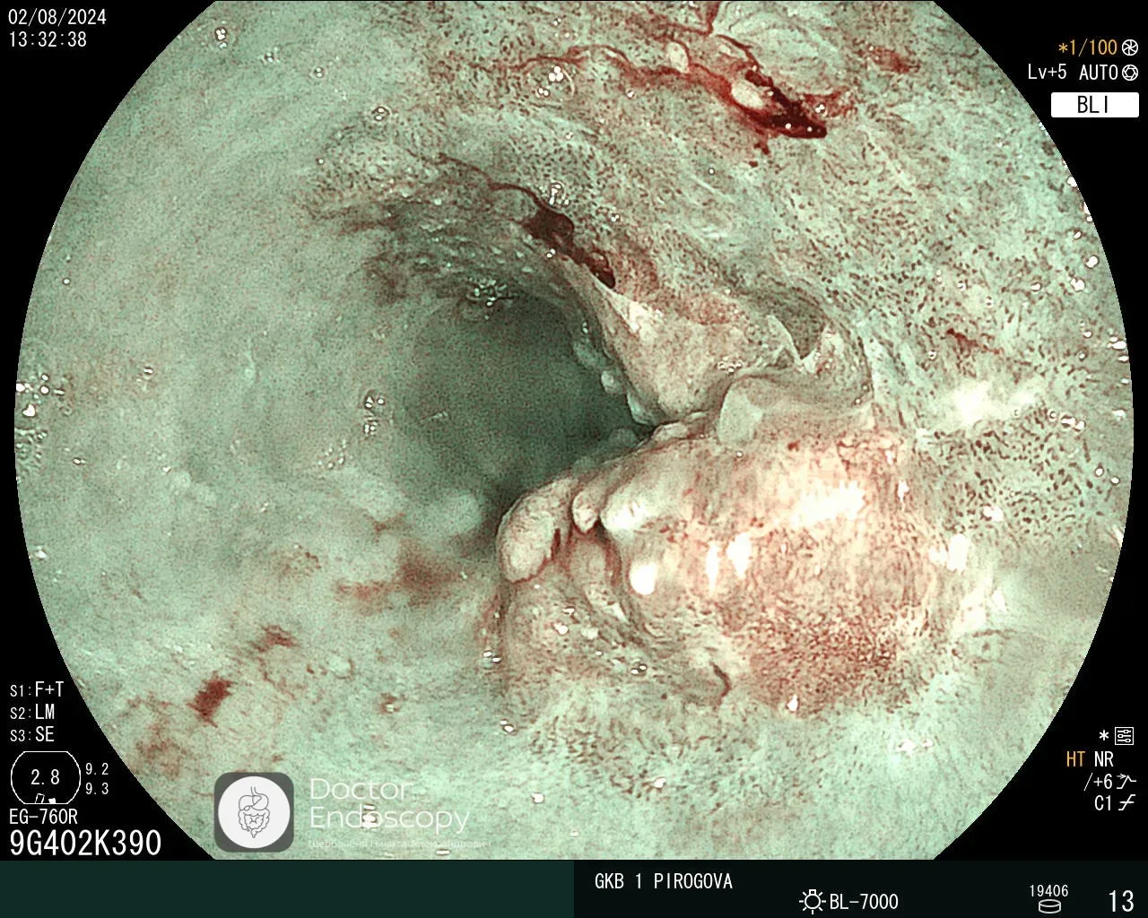Toggle the HT setting indicator
The height and width of the screenshot is (918, 1148).
(x=1075, y=759)
